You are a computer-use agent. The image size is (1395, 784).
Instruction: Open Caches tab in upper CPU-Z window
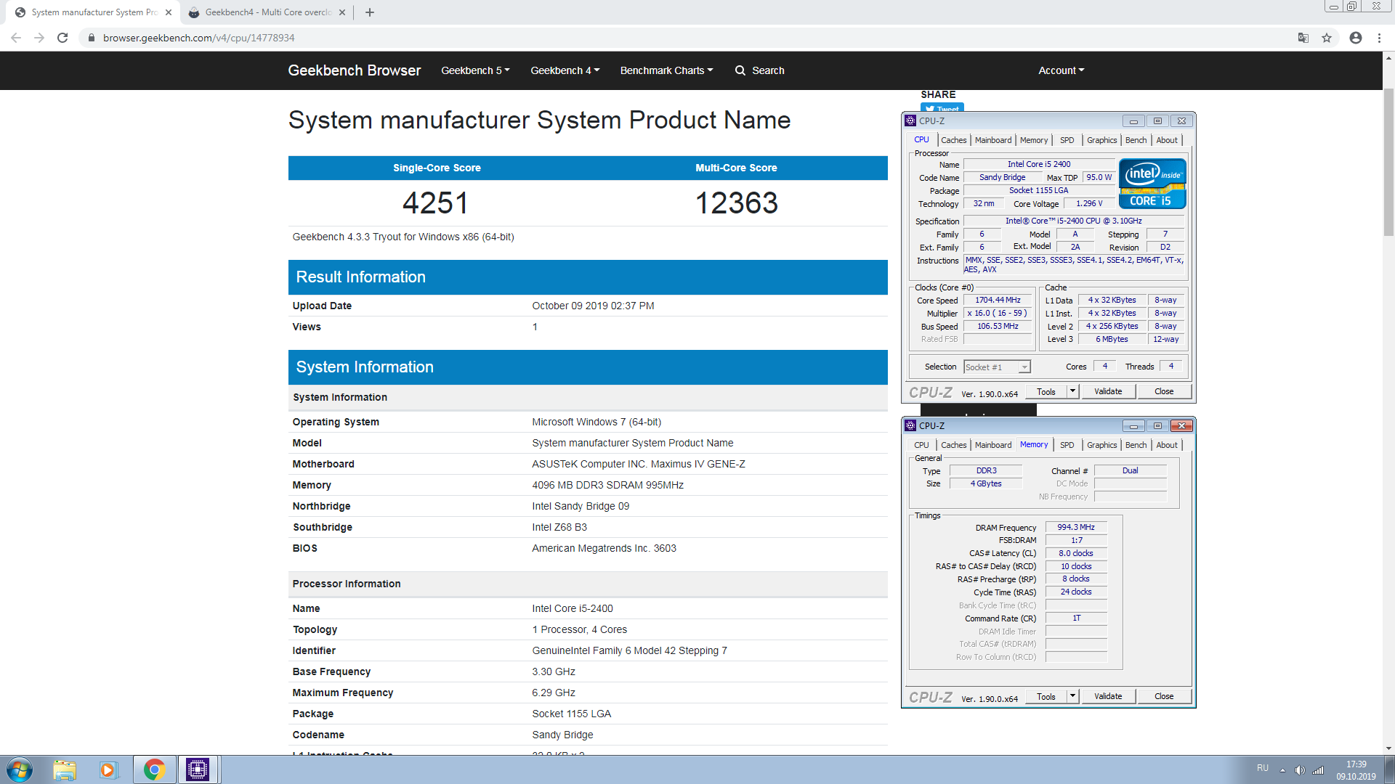[x=953, y=140]
